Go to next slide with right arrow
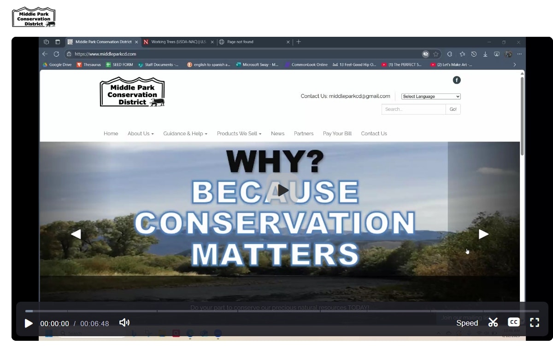 point(483,234)
